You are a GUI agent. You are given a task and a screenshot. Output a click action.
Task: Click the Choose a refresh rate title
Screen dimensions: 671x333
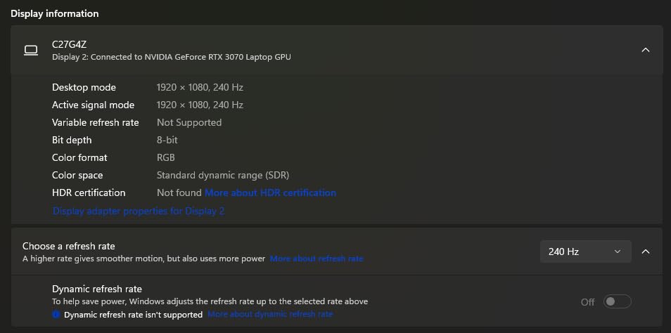[x=68, y=246]
